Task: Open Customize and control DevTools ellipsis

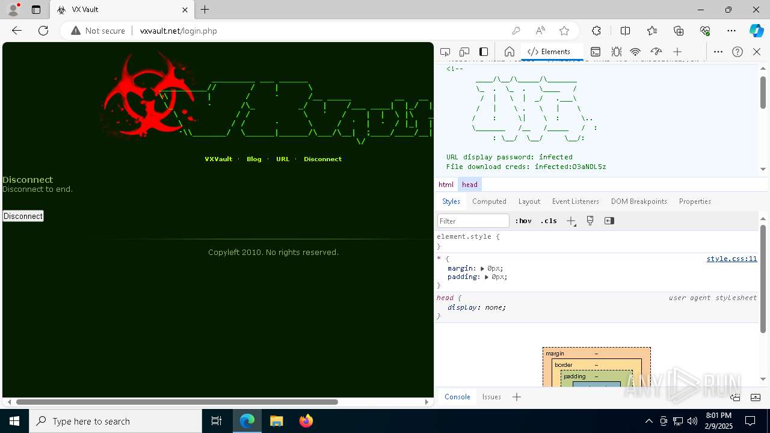Action: (718, 52)
